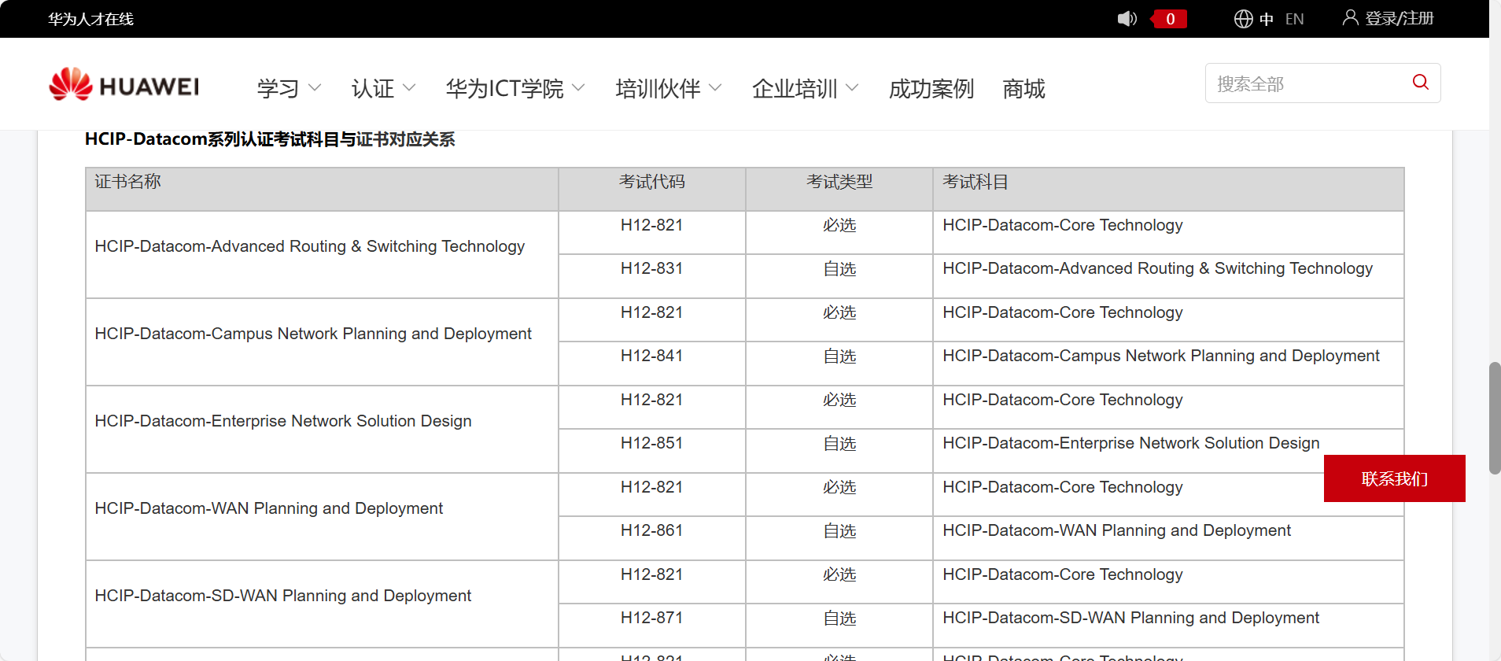Open the 企业培训 navigation item
The height and width of the screenshot is (661, 1501).
point(795,88)
